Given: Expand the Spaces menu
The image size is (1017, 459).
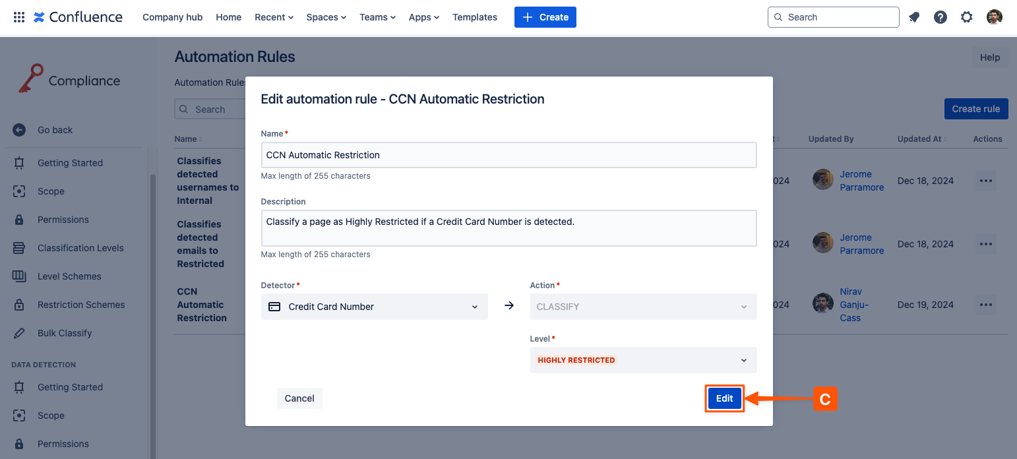Looking at the screenshot, I should point(326,17).
